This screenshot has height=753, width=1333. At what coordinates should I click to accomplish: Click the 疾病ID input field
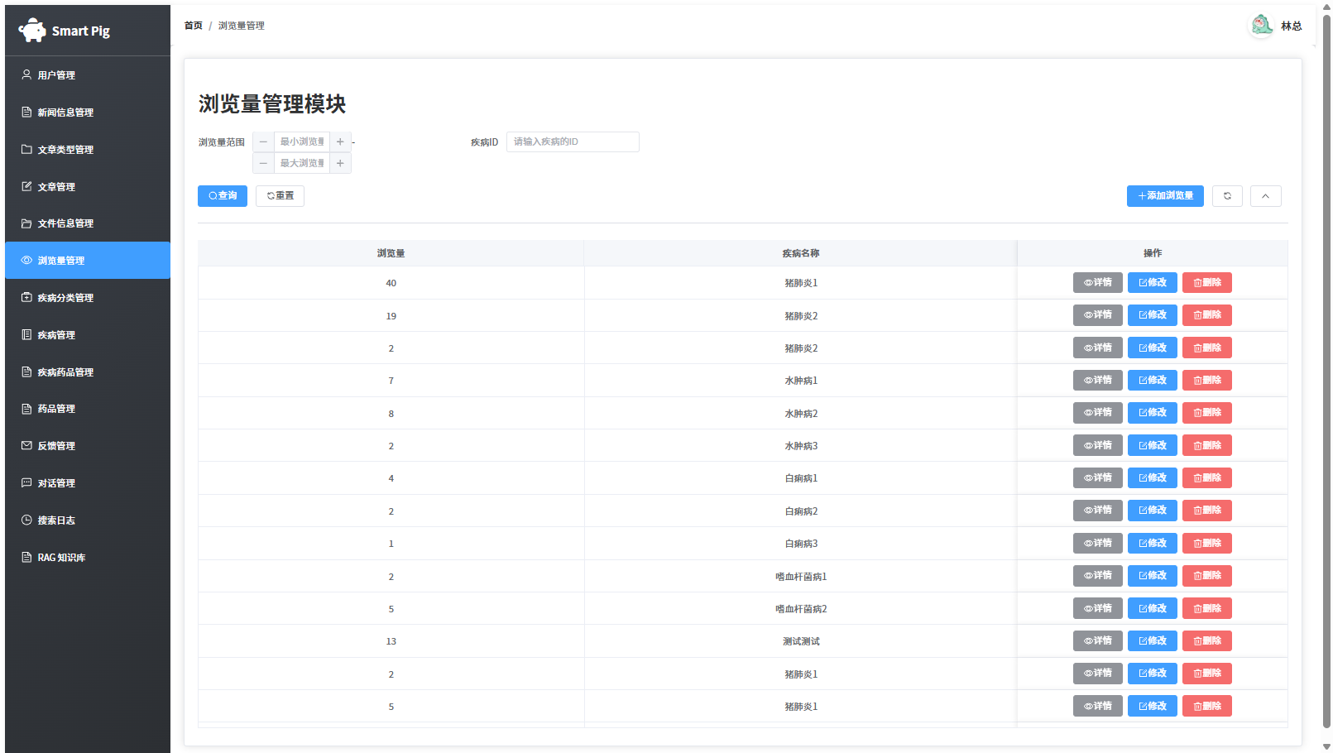point(573,141)
